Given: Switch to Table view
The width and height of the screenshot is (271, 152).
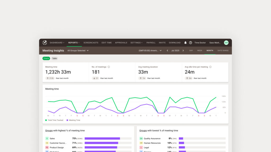Looking at the screenshot, I should 54,58.
